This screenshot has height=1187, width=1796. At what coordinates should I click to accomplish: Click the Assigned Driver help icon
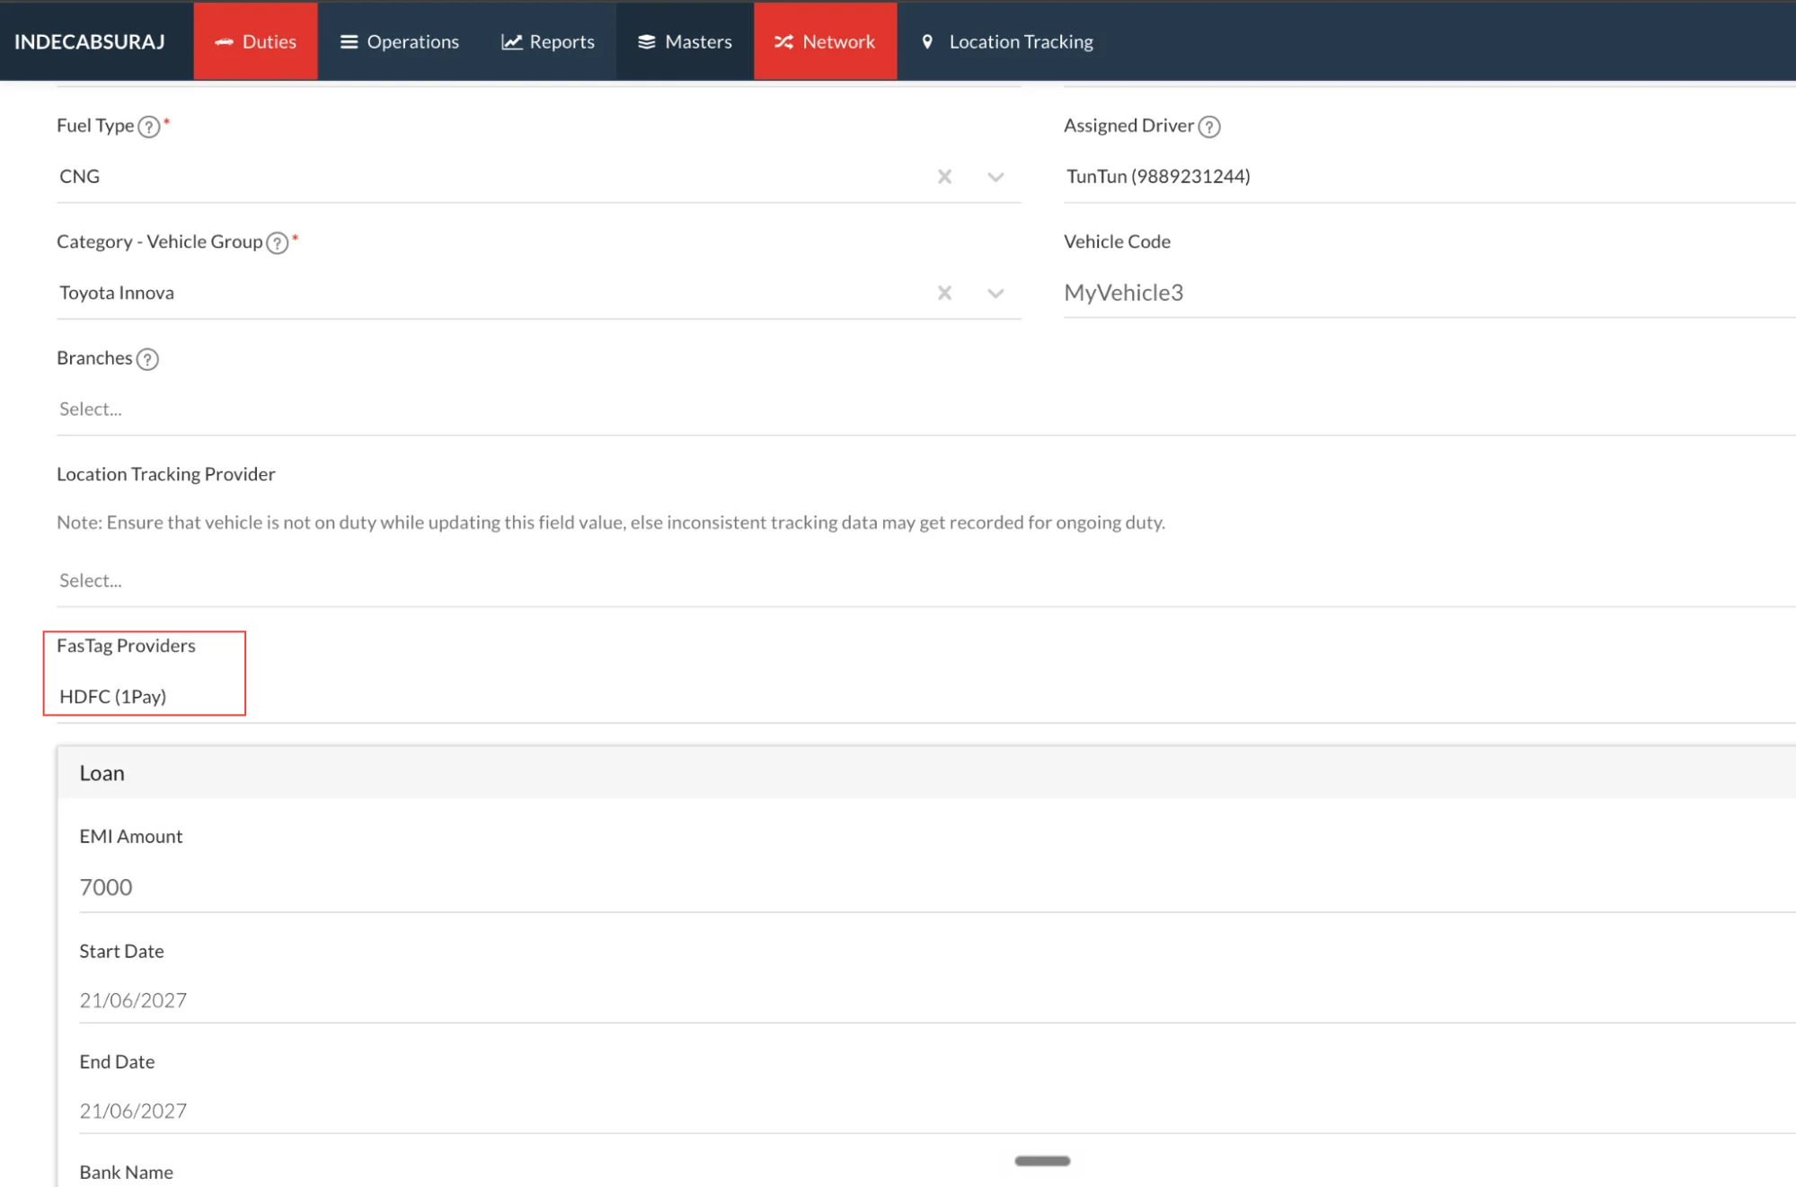point(1209,127)
